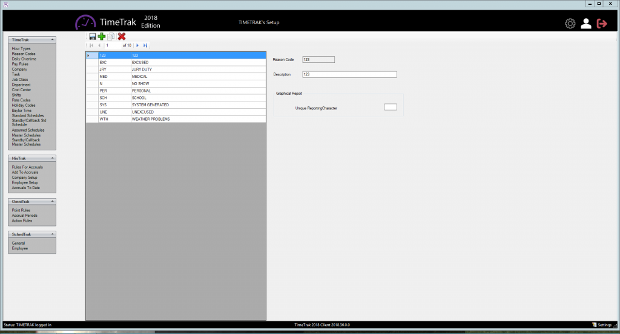Open Pay Rules setup
This screenshot has width=620, height=334.
[20, 64]
